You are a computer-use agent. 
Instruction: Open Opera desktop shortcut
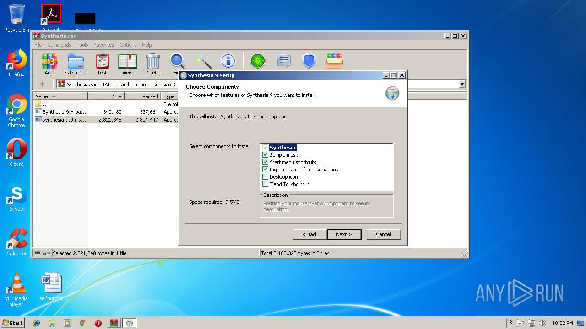pos(16,152)
